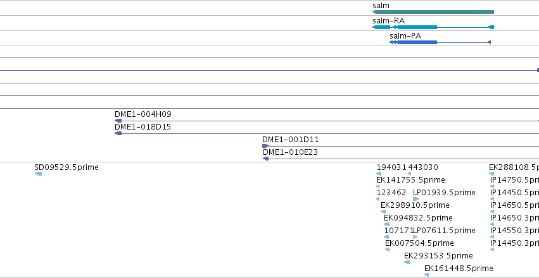This screenshot has width=539, height=278.
Task: Click the 107171 feature label
Action: (398, 231)
